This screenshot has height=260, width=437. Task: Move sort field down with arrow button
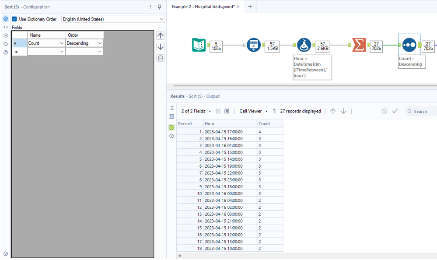tap(161, 47)
